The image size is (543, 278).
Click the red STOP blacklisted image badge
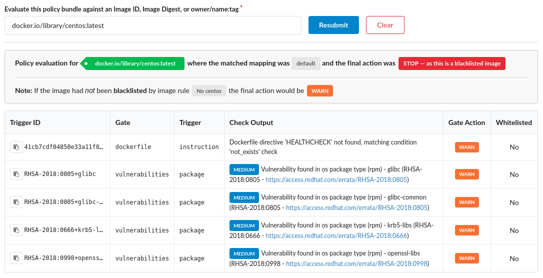pyautogui.click(x=451, y=63)
